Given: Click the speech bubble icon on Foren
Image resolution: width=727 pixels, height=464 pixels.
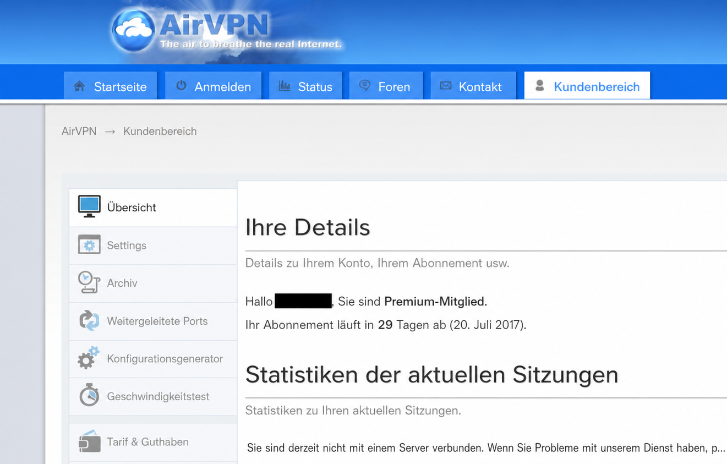Looking at the screenshot, I should [x=364, y=85].
